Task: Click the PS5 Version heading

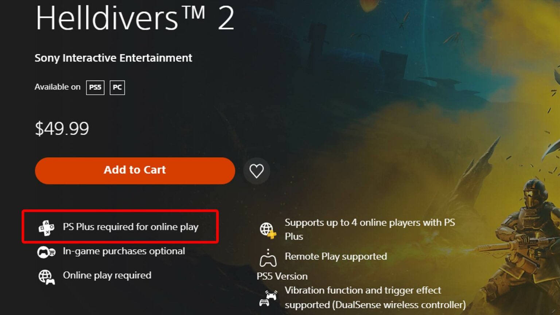Action: 282,276
